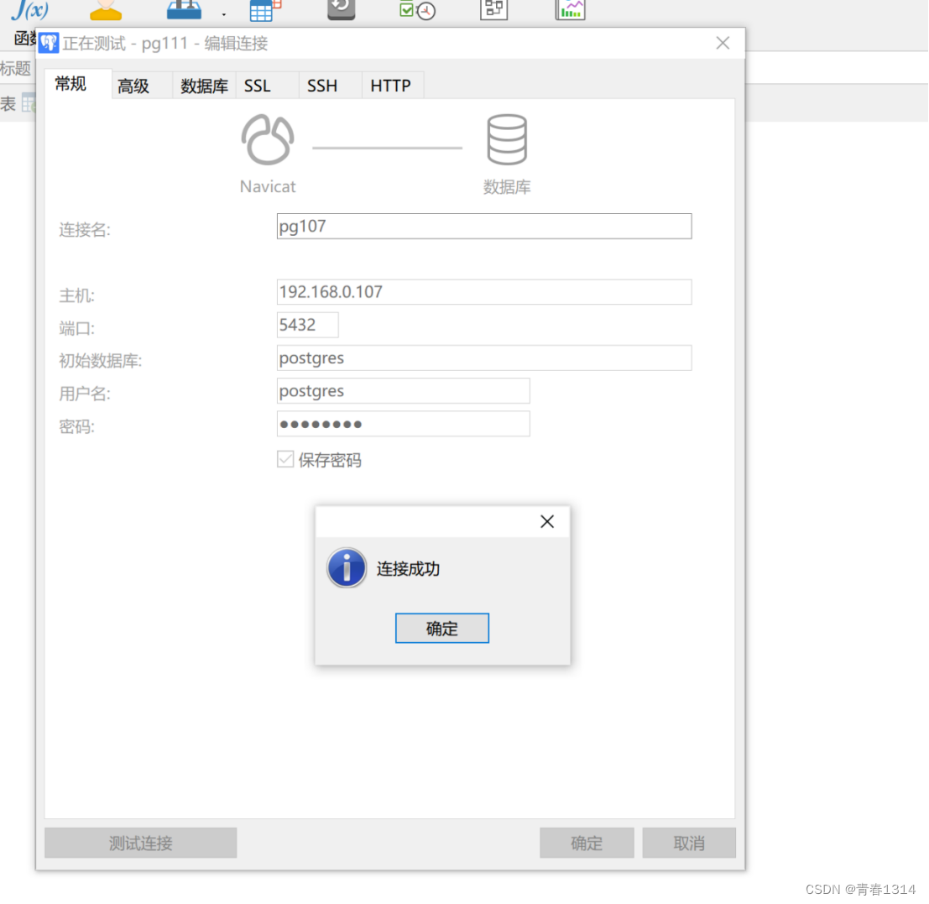929x904 pixels.
Task: Switch to the HTTP tab
Action: coord(393,86)
